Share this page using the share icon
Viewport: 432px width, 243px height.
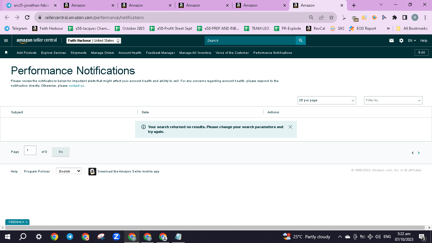(x=321, y=17)
